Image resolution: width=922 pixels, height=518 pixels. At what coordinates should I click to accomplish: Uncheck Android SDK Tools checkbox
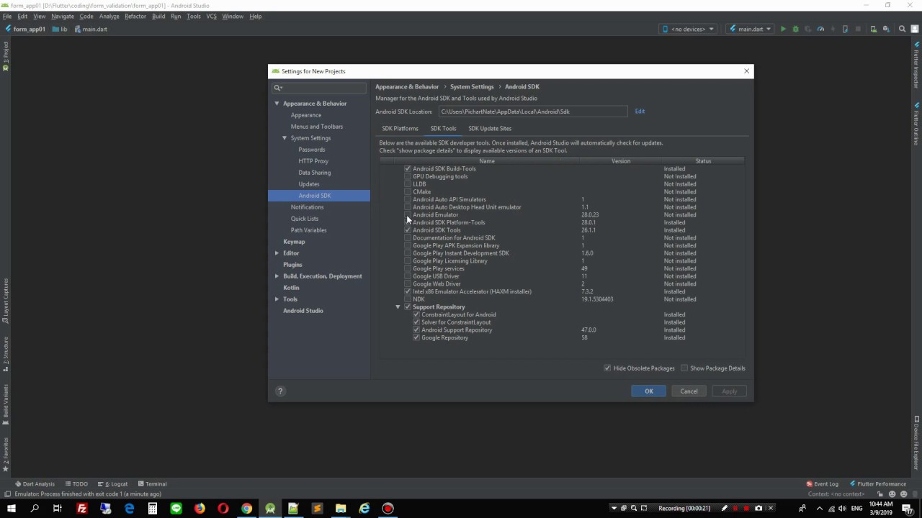[x=408, y=230]
